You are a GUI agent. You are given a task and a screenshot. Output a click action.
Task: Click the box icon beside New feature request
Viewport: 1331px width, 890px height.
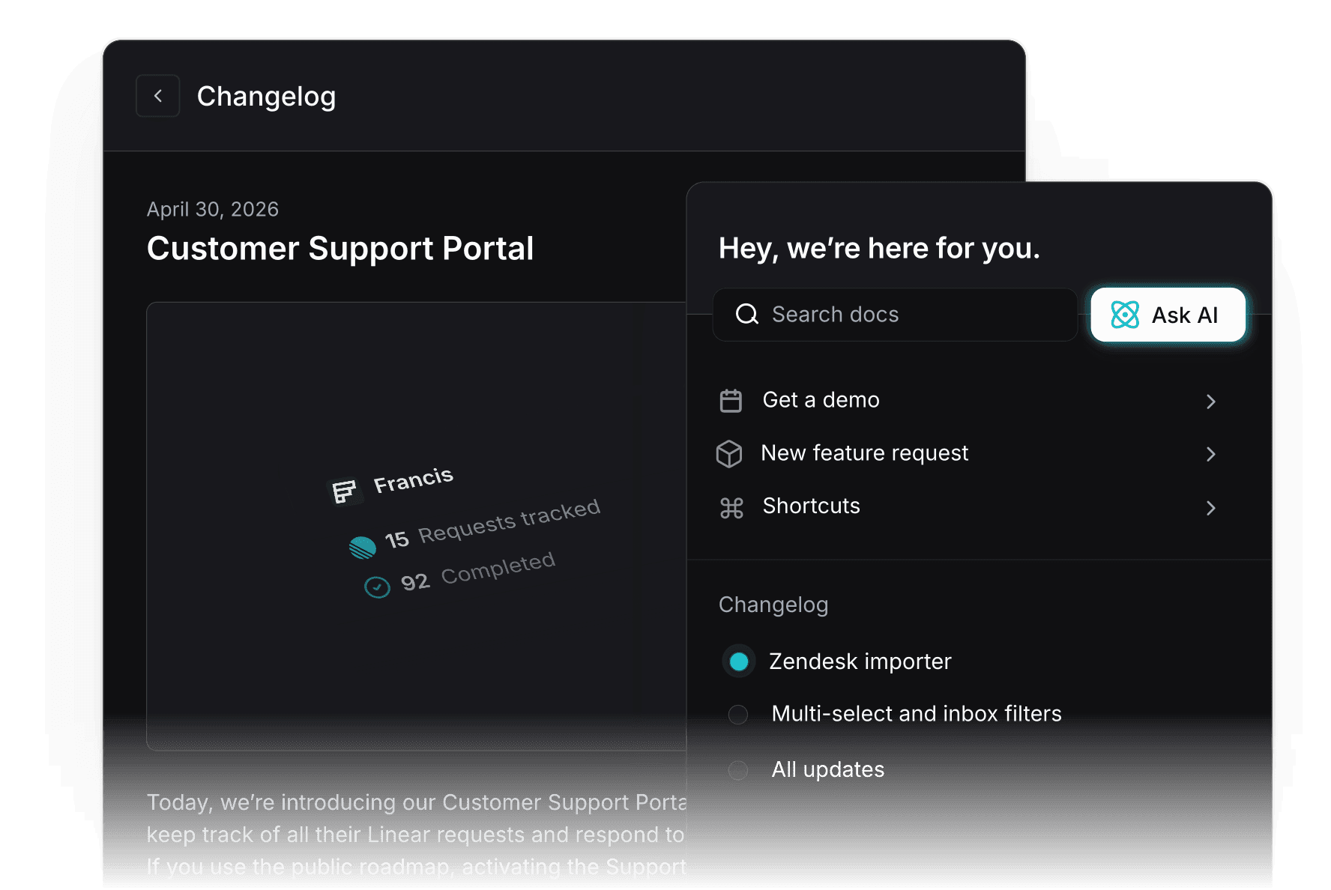tap(731, 453)
